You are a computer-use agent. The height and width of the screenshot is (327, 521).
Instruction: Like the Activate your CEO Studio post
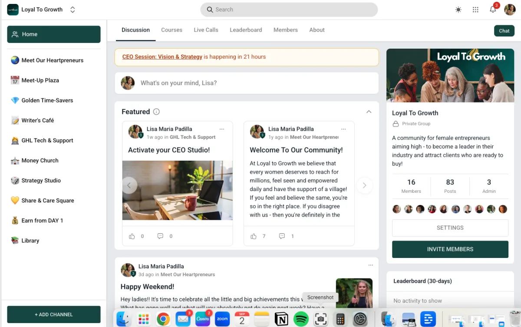click(132, 236)
